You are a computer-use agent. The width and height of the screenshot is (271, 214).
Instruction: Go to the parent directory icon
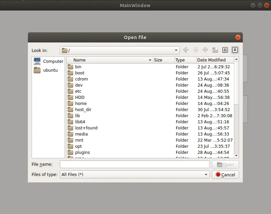(205, 50)
